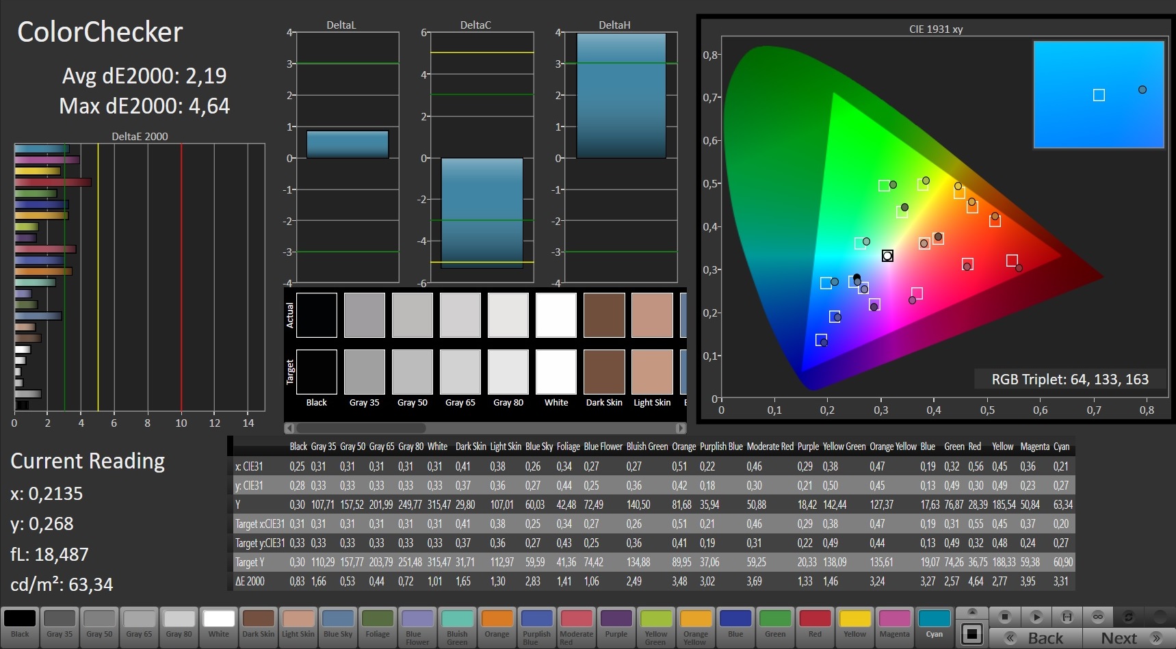
Task: Expand the up arrow above pattern icon
Action: 971,612
